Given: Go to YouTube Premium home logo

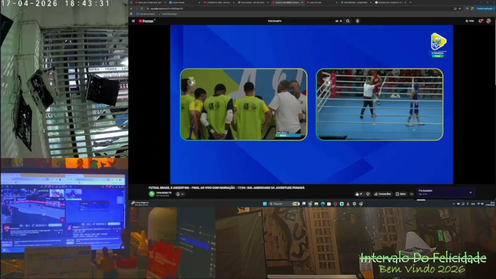Looking at the screenshot, I should tap(146, 21).
